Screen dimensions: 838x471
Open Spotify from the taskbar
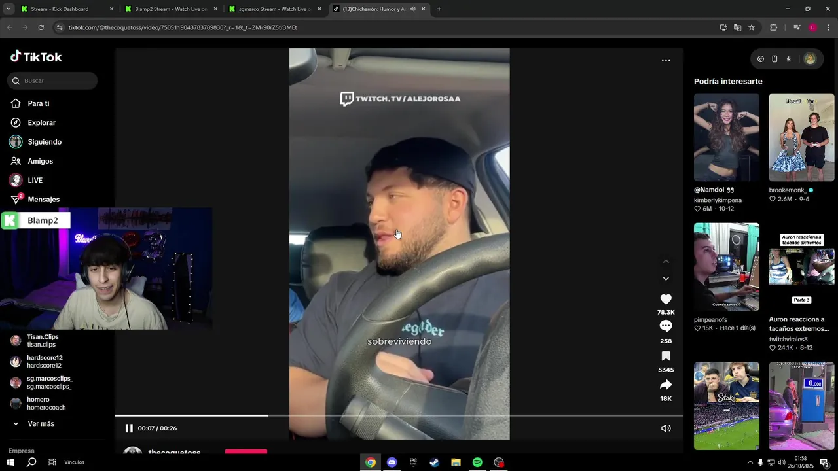click(477, 462)
